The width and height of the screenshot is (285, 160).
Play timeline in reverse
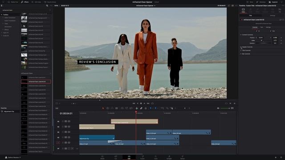coord(138,104)
